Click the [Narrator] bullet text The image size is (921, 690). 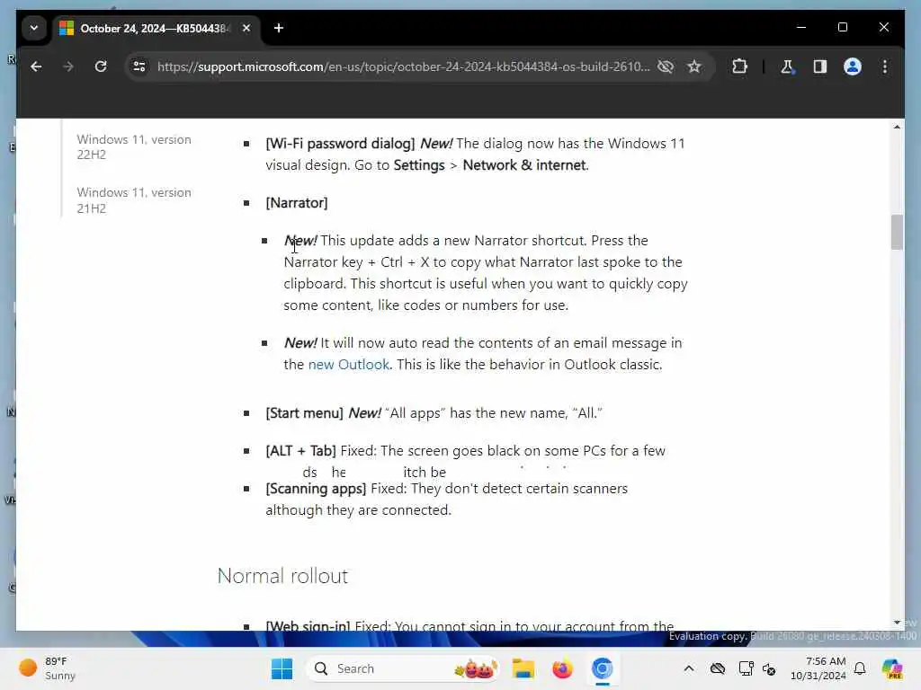pos(297,203)
